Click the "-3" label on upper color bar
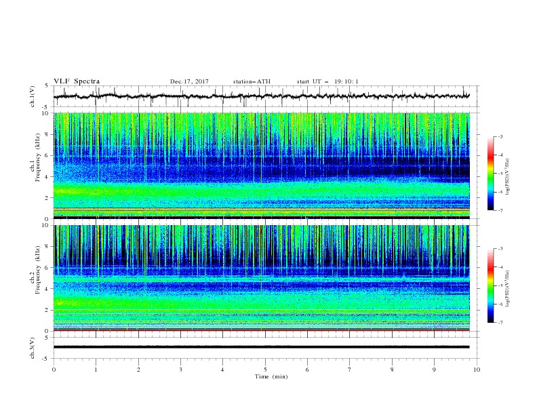537x415 pixels. click(x=500, y=136)
